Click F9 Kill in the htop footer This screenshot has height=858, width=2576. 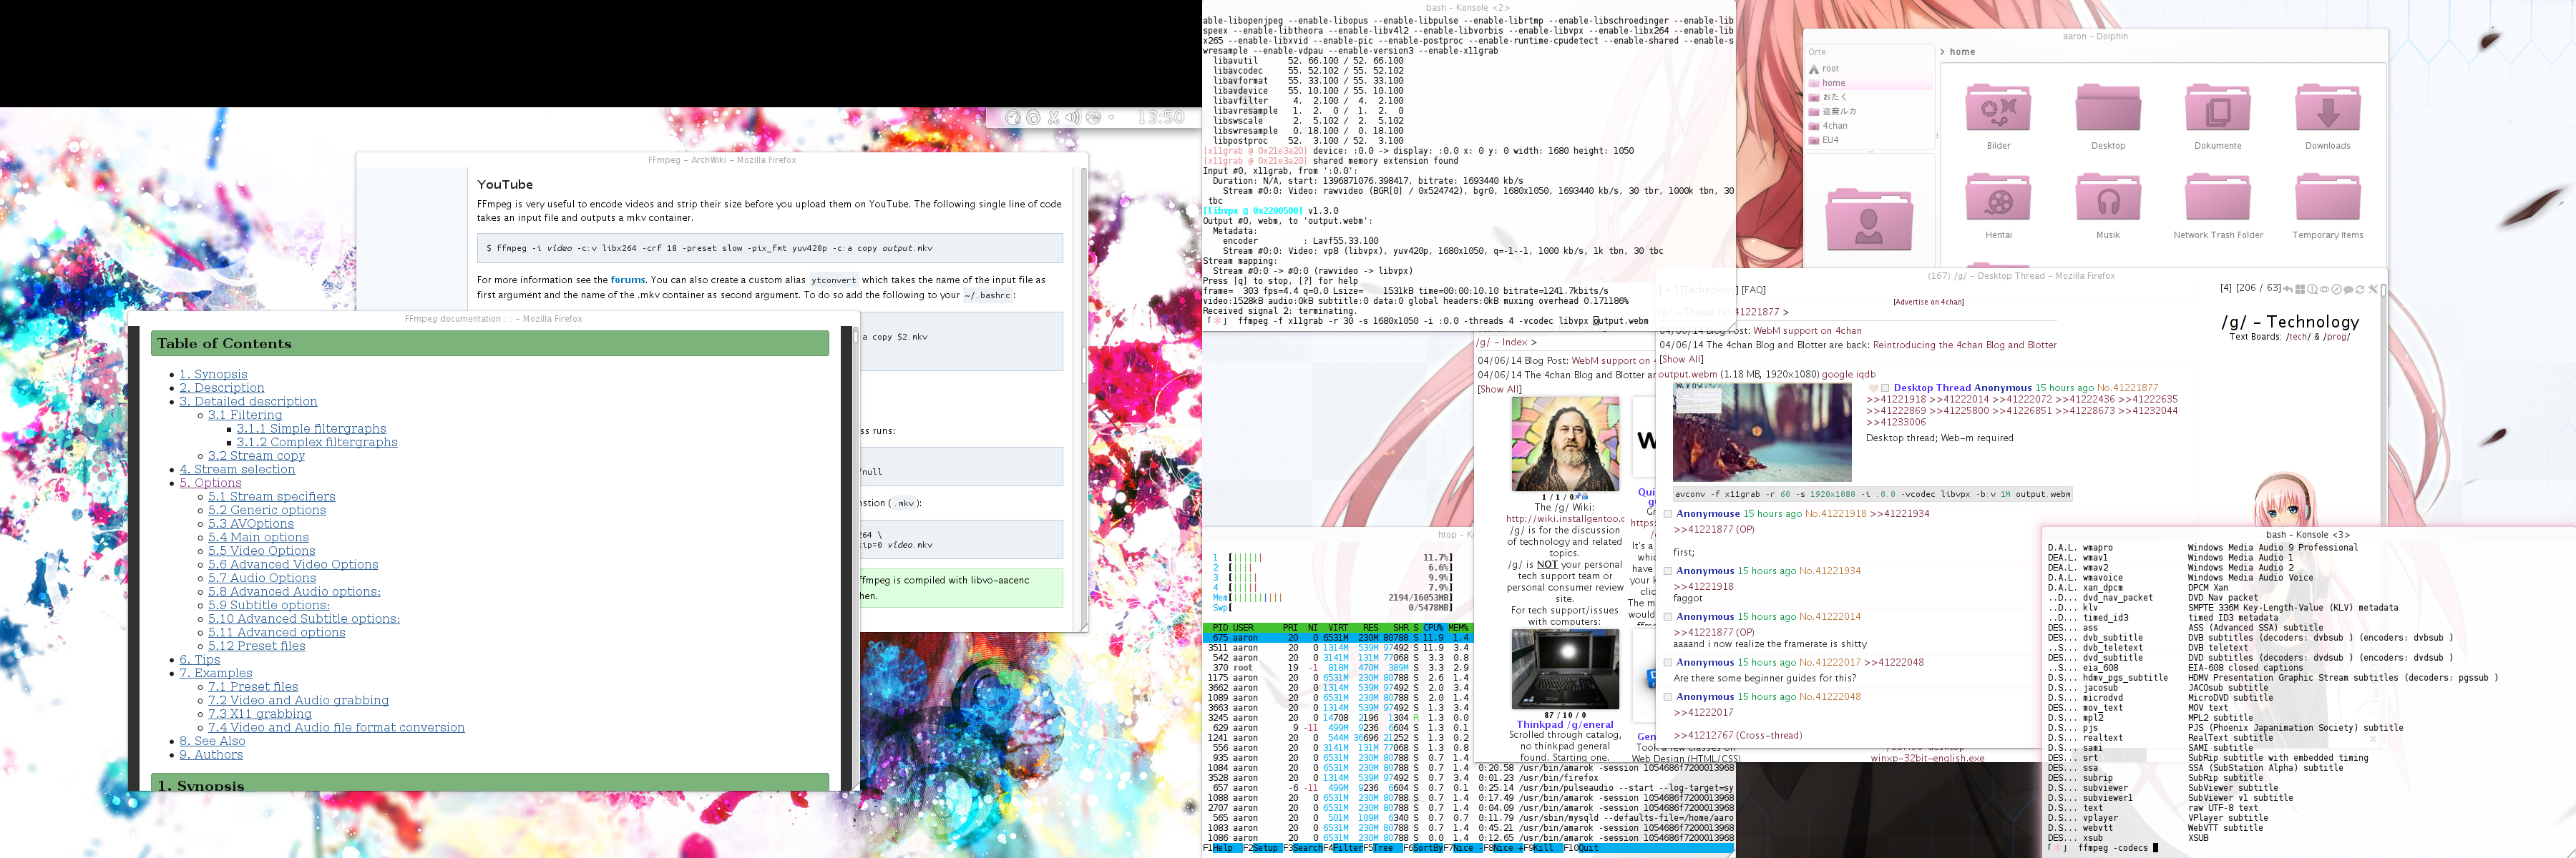point(1544,848)
